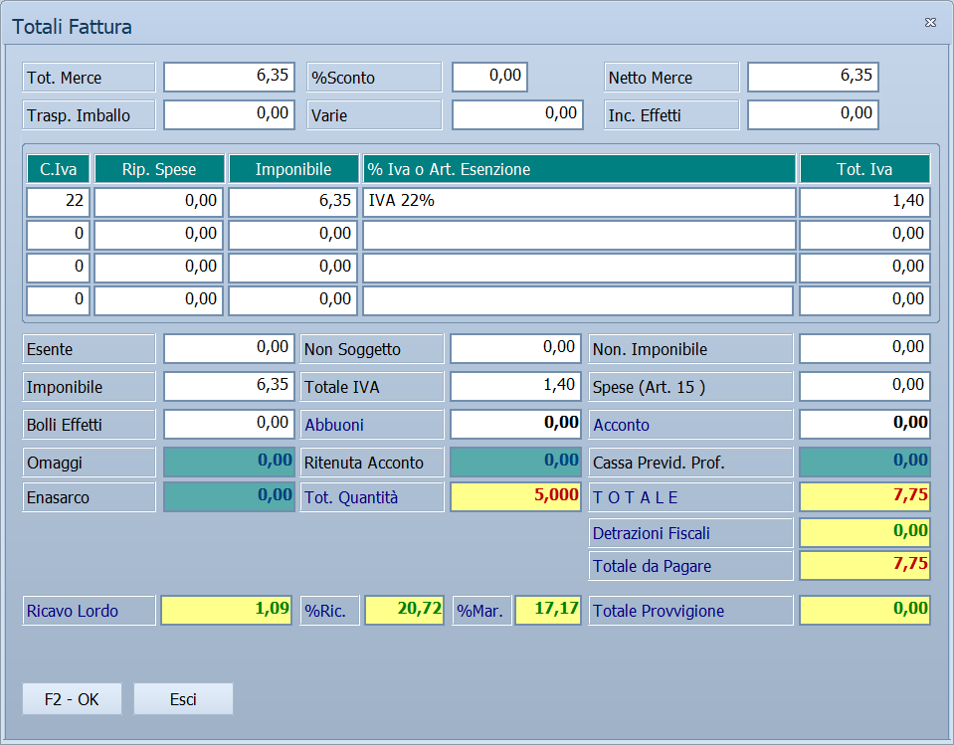Focus the %Sconto input field

coord(489,77)
